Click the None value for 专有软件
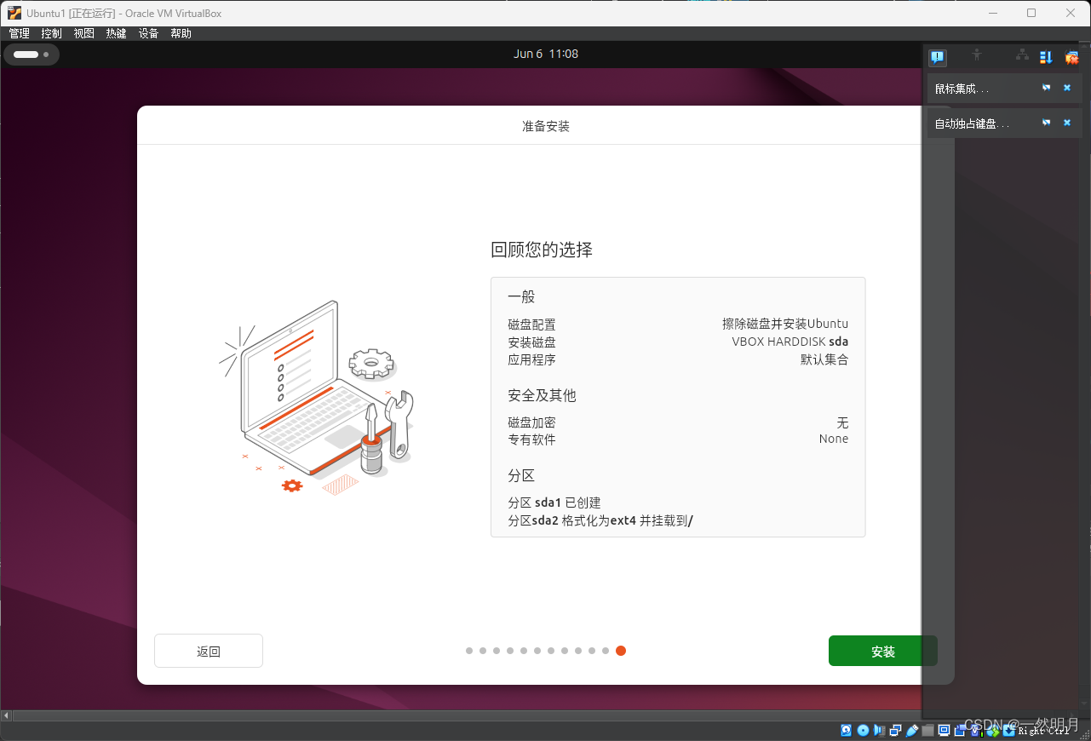 point(834,439)
